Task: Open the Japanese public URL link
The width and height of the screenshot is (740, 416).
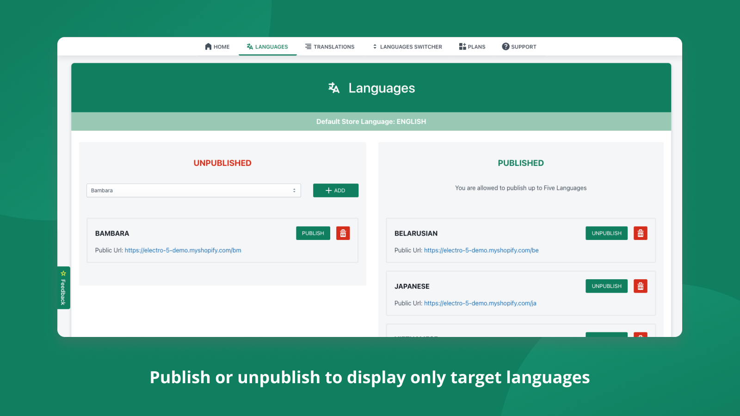Action: (x=480, y=303)
